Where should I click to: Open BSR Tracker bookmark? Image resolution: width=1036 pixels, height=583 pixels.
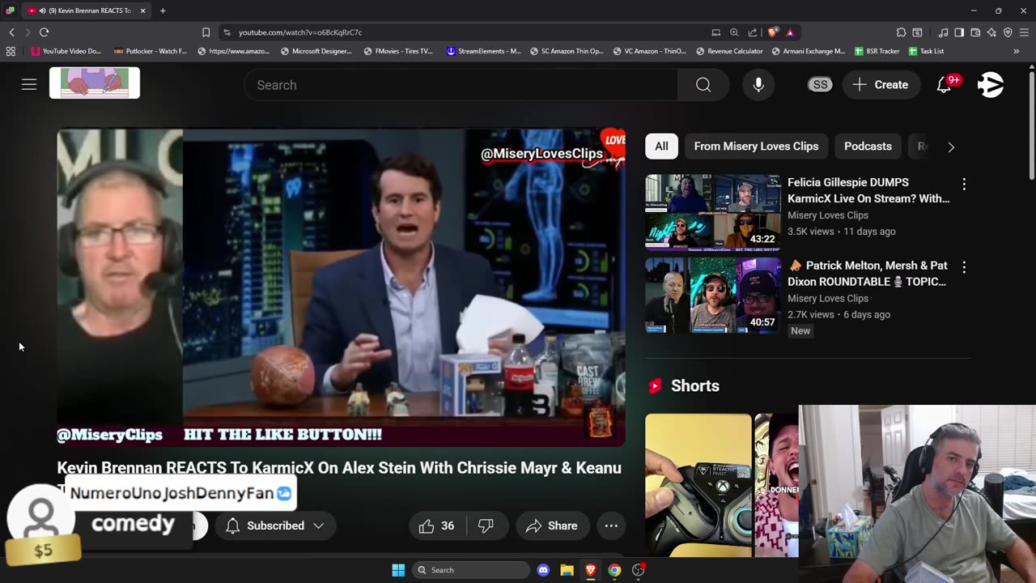tap(877, 51)
